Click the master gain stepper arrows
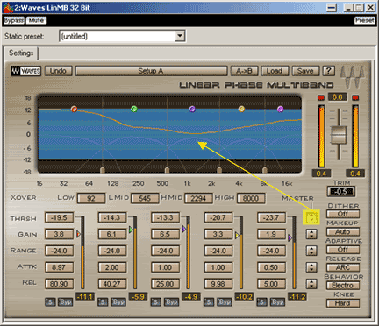Image resolution: width=379 pixels, height=326 pixels. click(x=311, y=234)
